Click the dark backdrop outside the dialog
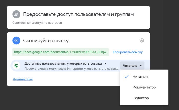This screenshot has height=110, width=179. pyautogui.click(x=77, y=99)
